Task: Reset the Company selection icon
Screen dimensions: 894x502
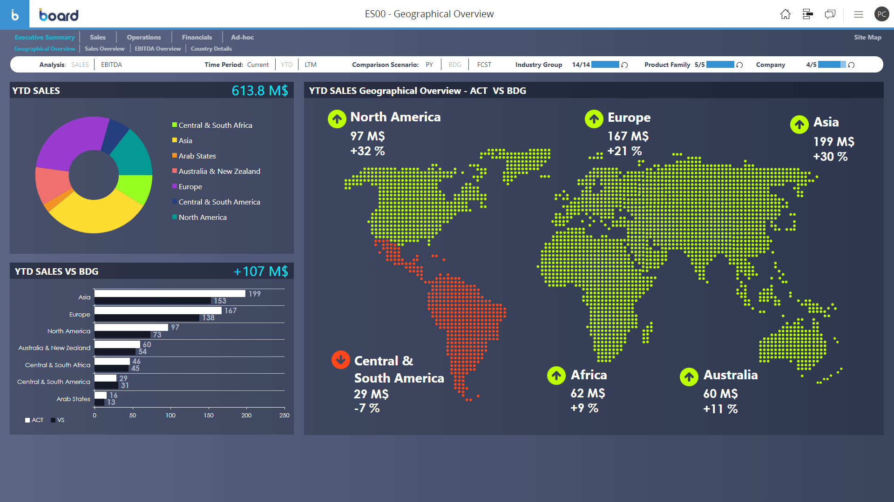Action: click(x=851, y=65)
